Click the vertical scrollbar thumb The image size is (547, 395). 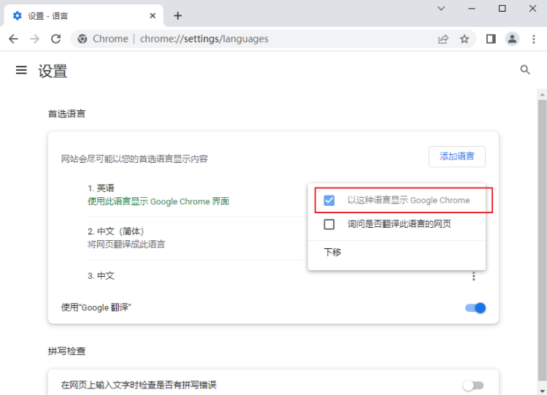542,239
